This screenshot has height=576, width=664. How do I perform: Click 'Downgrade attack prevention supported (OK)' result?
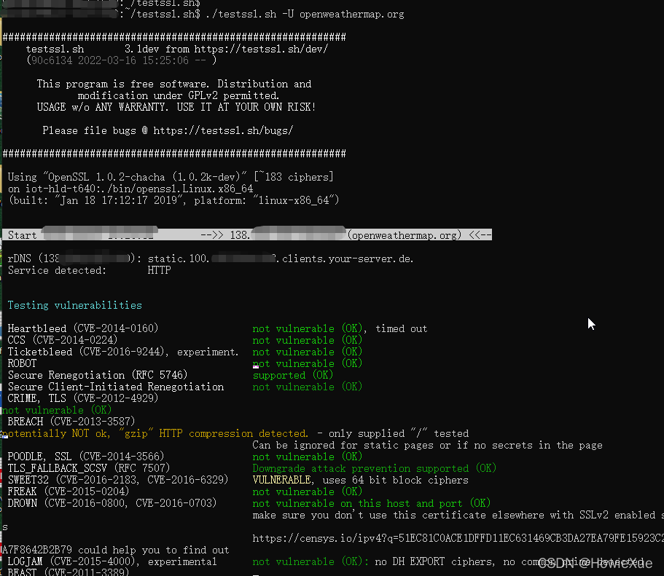click(x=375, y=468)
